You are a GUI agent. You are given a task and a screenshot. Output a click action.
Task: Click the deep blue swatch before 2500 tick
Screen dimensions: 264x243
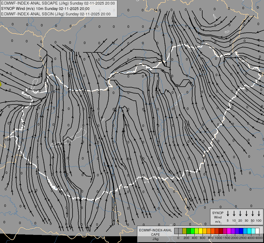[x=241, y=231]
